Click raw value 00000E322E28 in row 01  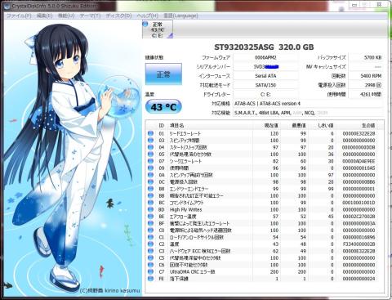(x=359, y=133)
